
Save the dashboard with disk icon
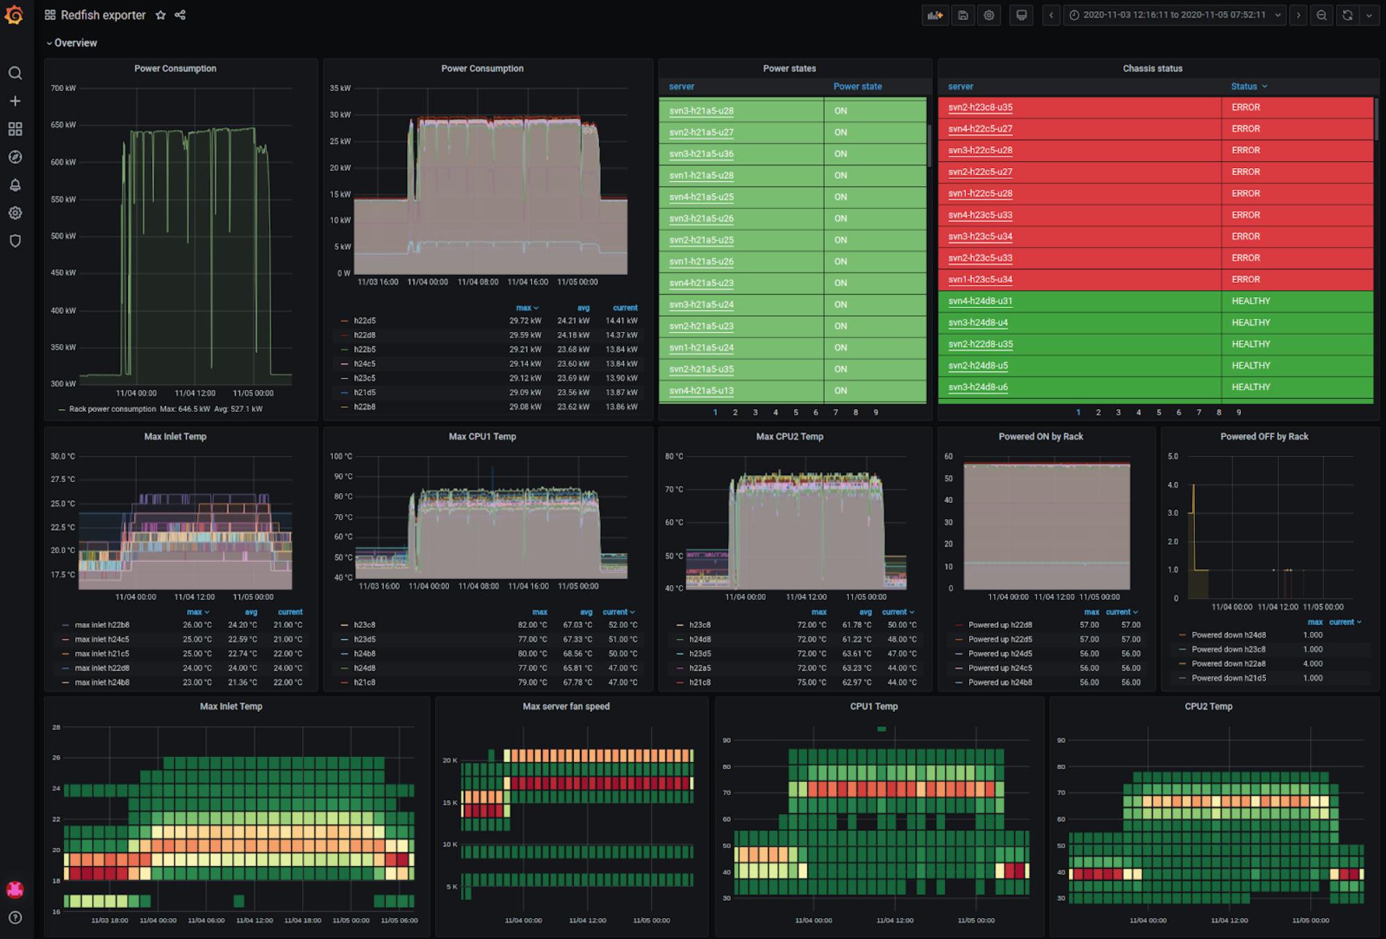pyautogui.click(x=963, y=15)
